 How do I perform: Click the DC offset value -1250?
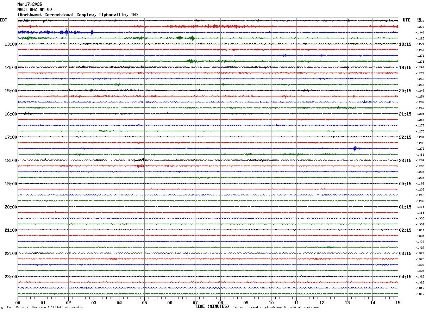[420, 50]
